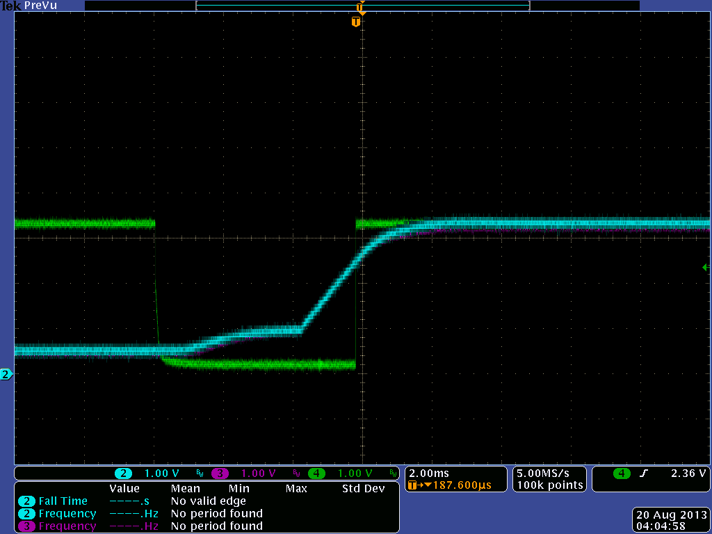Viewport: 712px width, 534px height.
Task: Select the magenta channel 3 Frequency label
Action: tap(67, 526)
